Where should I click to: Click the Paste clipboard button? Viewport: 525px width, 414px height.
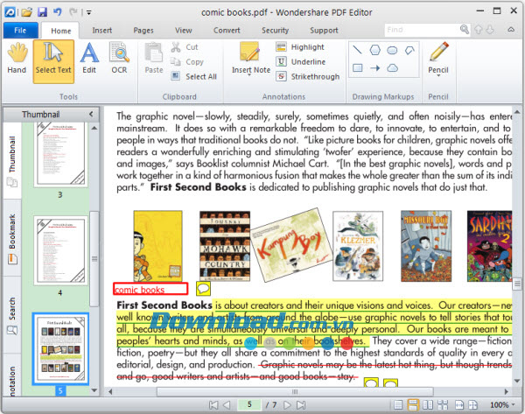click(x=154, y=58)
